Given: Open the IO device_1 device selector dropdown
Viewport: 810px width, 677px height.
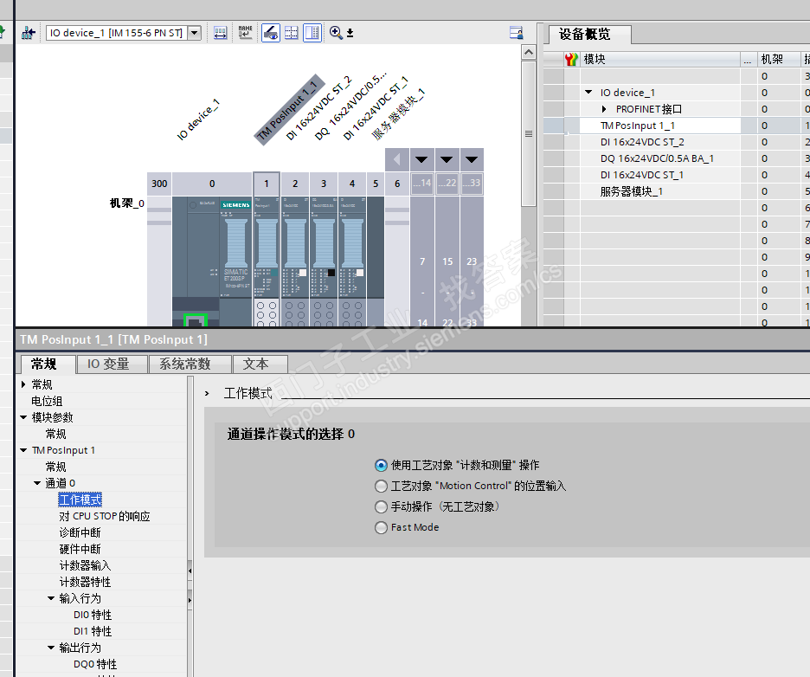Looking at the screenshot, I should tap(194, 33).
